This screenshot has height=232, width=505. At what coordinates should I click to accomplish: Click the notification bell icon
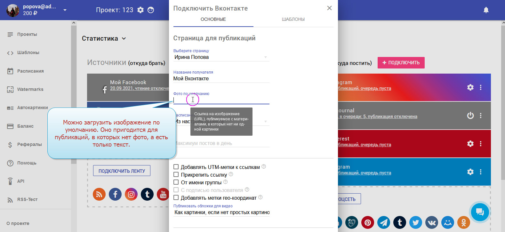486,10
